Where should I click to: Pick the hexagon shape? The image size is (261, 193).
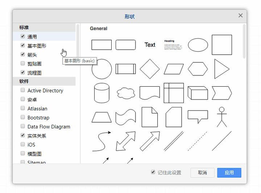tap(198, 69)
